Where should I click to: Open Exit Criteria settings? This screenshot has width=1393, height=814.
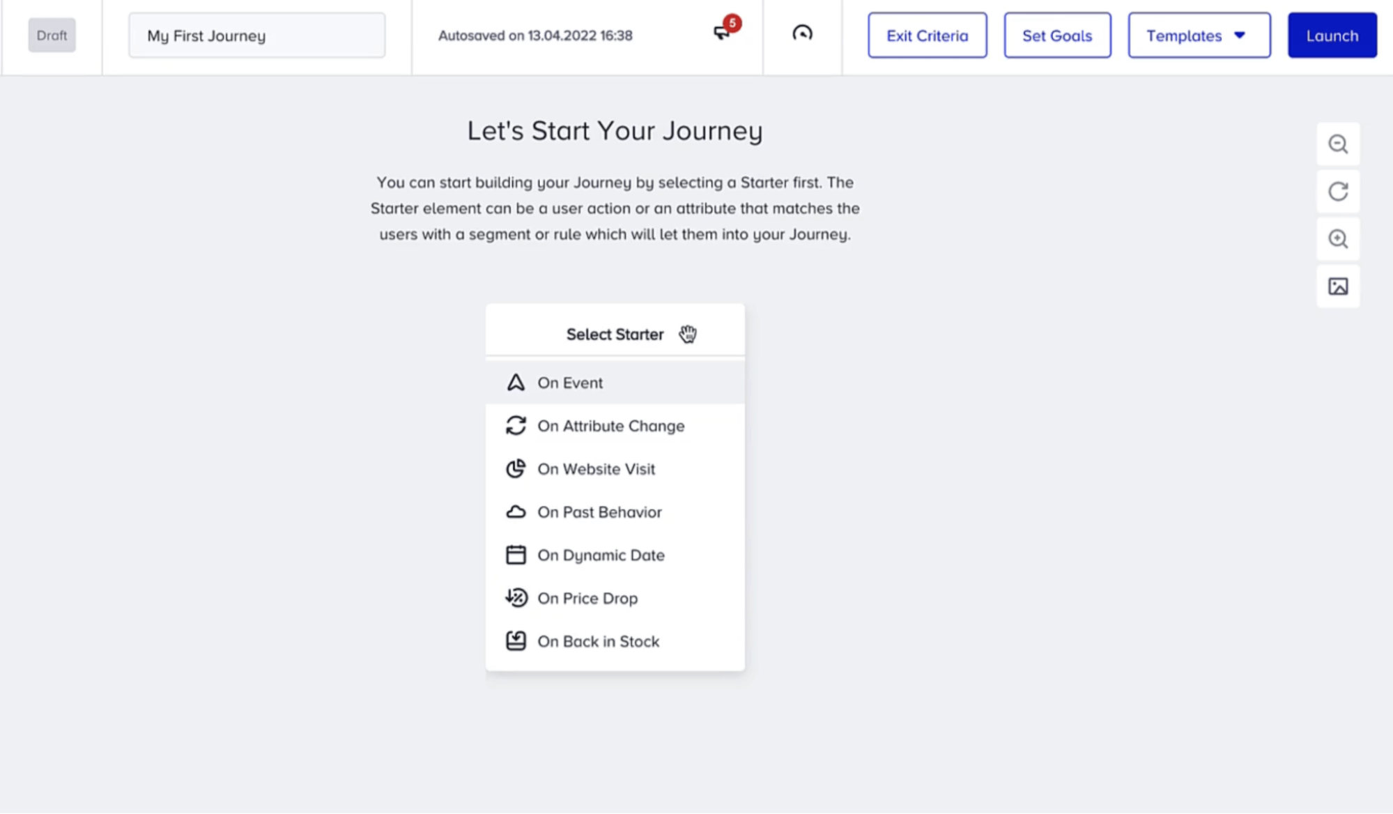tap(927, 35)
